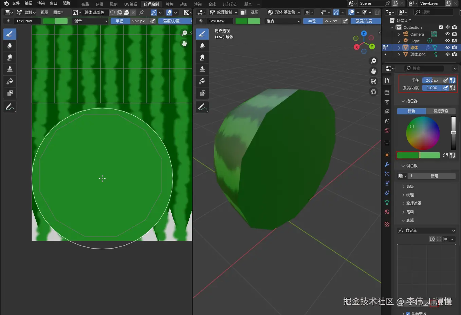The width and height of the screenshot is (461, 315).
Task: Toggle camera view in 3D viewport
Action: click(373, 81)
